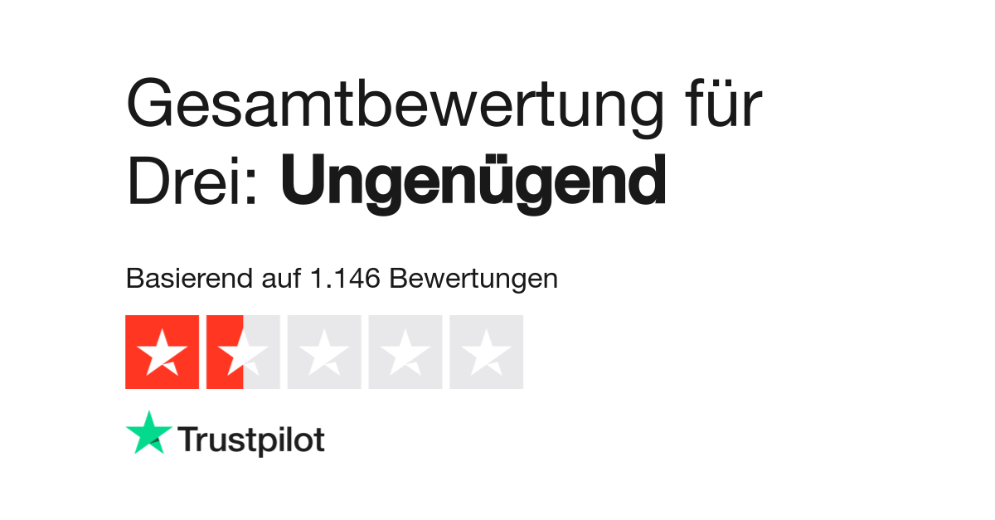Select the grey right half of second star

coord(261,352)
